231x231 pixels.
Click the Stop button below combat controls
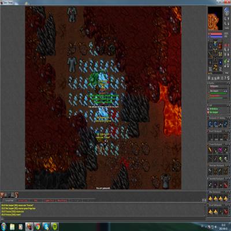pyautogui.click(x=226, y=73)
